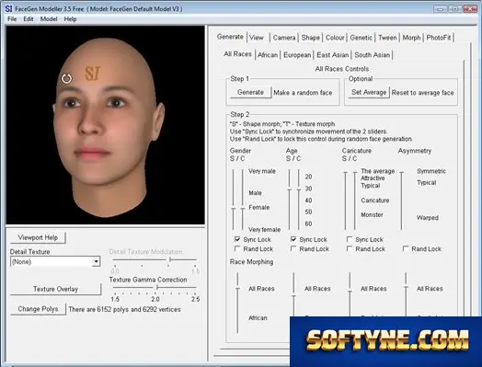Click the Asymmetry slider handle near Symmetric
482x367 pixels.
tap(401, 173)
